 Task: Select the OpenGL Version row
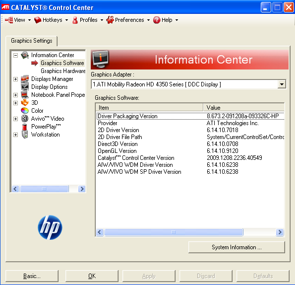[x=190, y=151]
